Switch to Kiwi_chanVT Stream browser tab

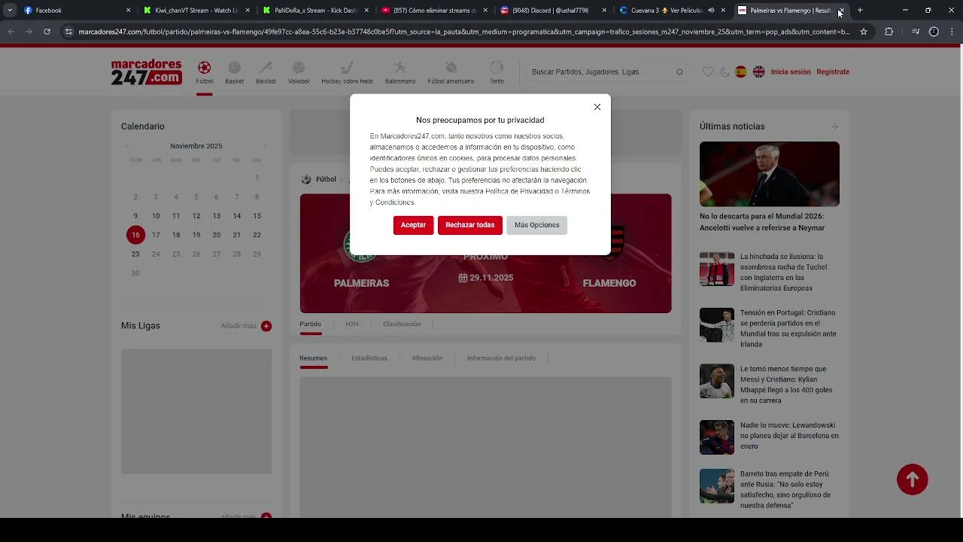coord(196,11)
